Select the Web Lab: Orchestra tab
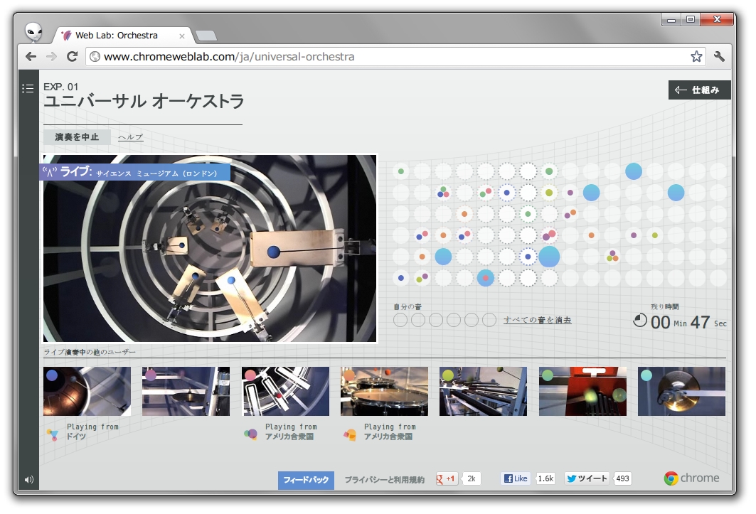Image resolution: width=756 pixels, height=514 pixels. point(123,36)
